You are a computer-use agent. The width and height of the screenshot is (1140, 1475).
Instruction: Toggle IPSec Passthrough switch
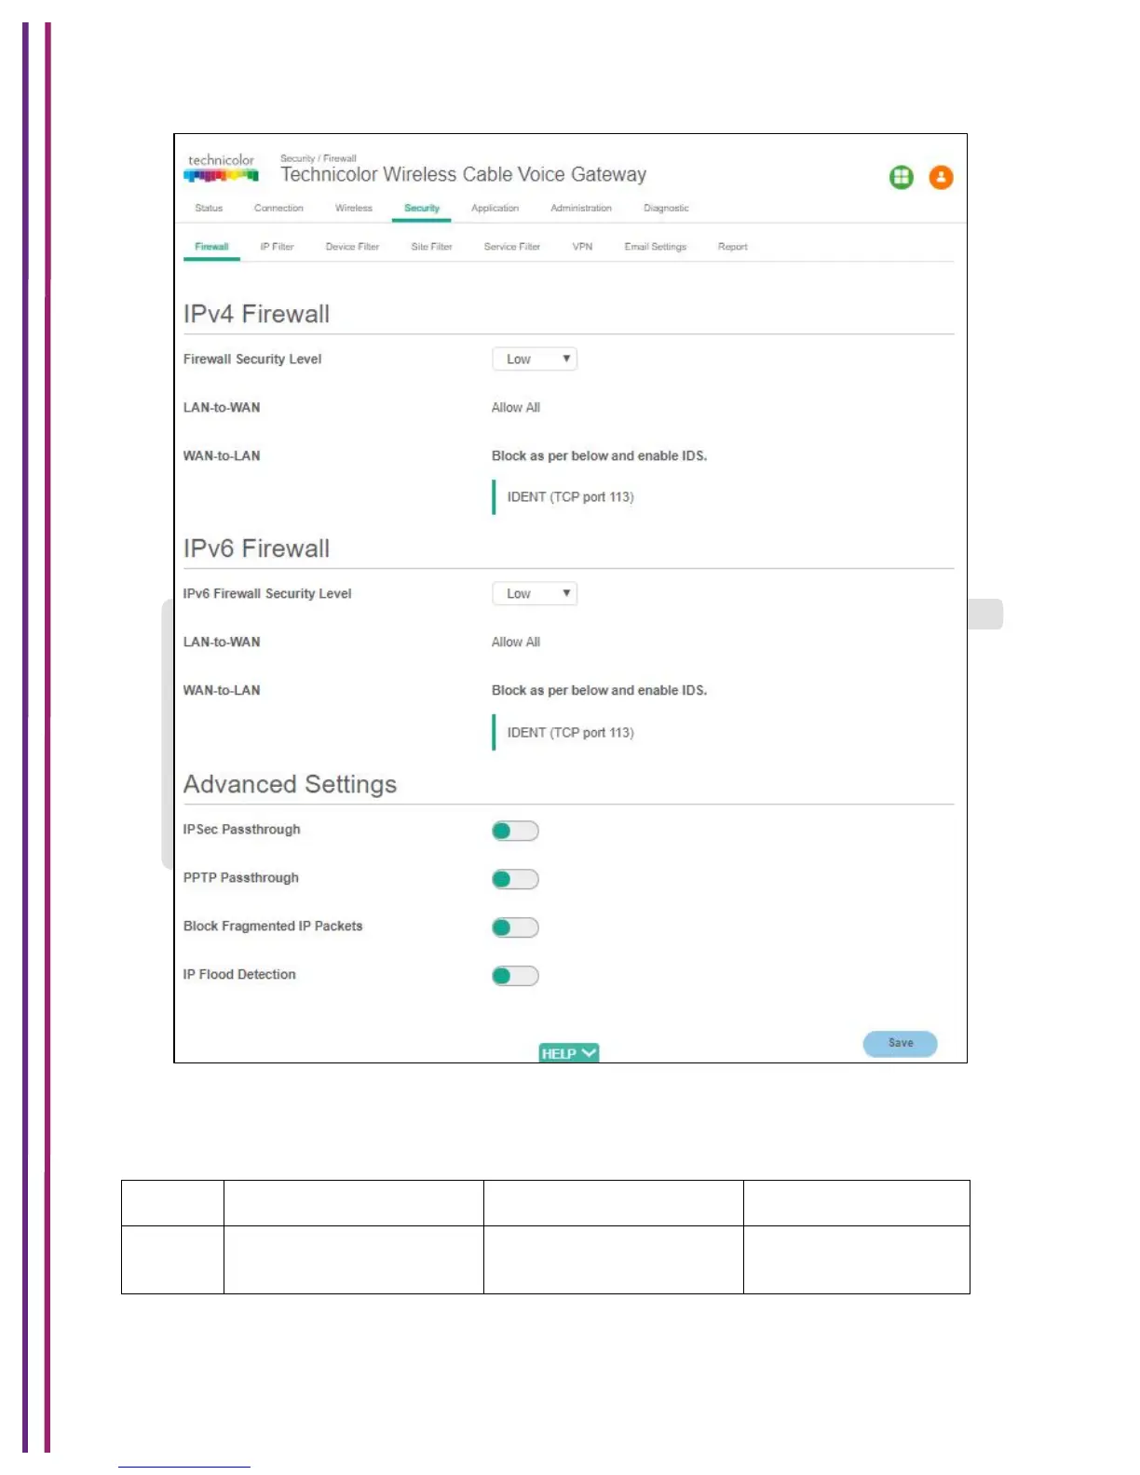click(515, 831)
